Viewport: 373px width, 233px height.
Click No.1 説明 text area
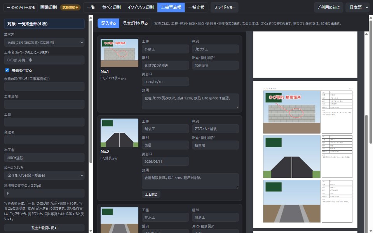[x=190, y=101]
